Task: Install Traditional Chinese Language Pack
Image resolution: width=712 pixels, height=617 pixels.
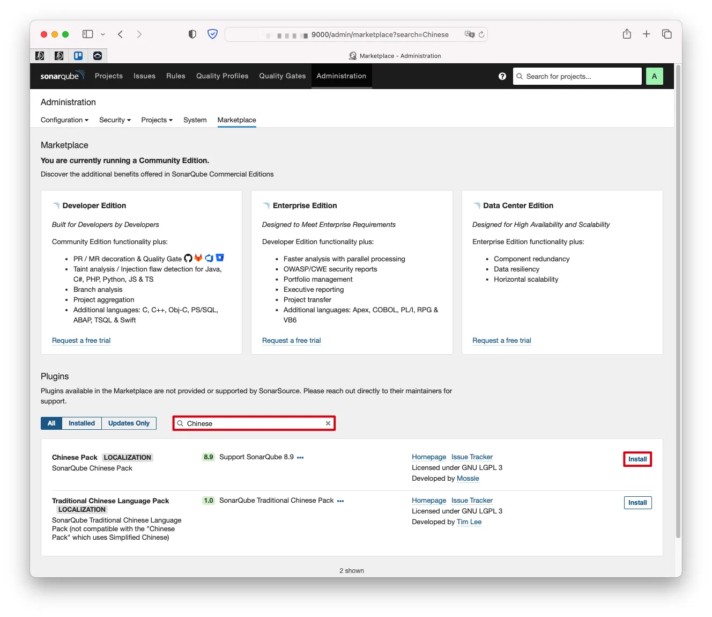Action: click(x=637, y=503)
